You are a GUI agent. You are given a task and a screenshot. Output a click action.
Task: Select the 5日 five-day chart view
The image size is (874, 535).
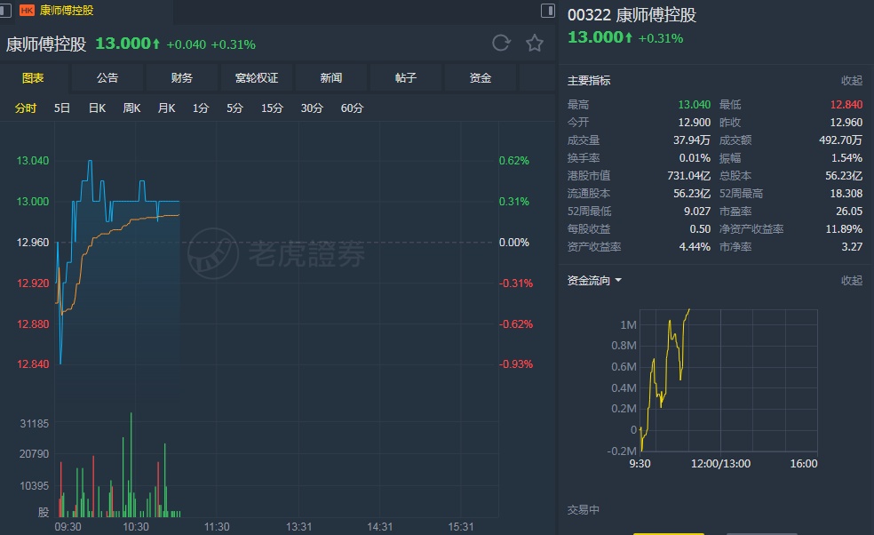pos(62,108)
